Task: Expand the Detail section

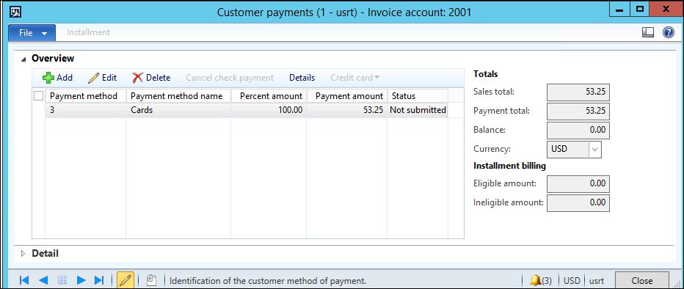Action: tap(23, 253)
